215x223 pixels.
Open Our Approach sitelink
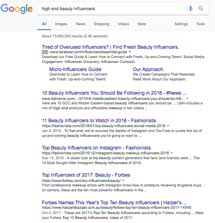point(148,69)
